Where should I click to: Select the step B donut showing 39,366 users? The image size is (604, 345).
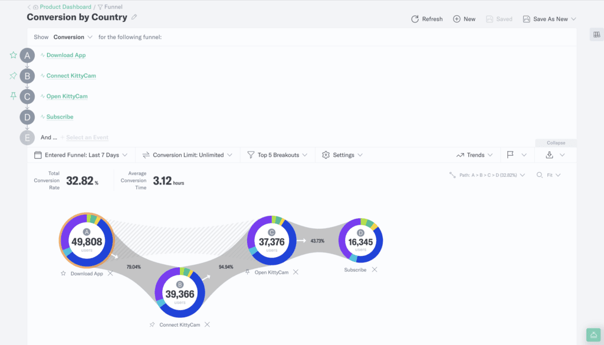(180, 292)
